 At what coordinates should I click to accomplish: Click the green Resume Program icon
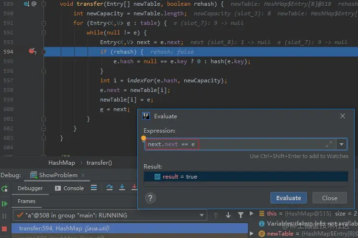point(4,204)
